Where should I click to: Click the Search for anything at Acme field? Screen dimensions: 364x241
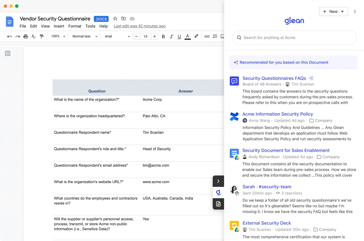(294, 38)
